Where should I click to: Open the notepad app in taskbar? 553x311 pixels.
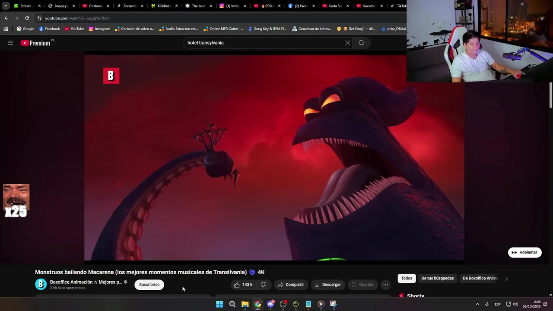tap(308, 304)
